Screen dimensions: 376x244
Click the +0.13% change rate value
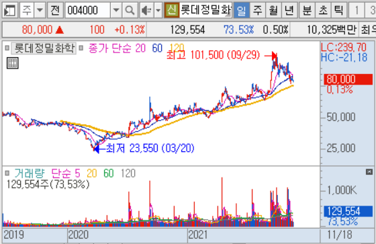tap(130, 30)
